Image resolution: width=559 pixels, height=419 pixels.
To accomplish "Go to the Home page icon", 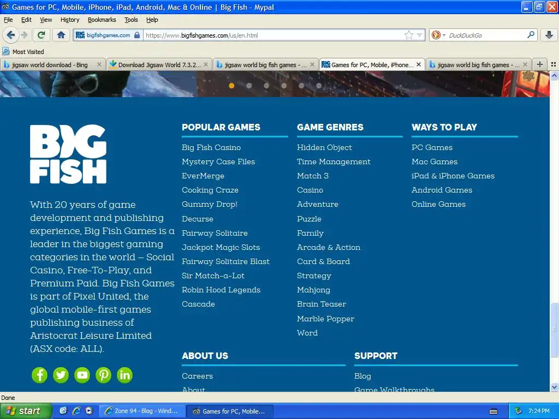I will 61,35.
